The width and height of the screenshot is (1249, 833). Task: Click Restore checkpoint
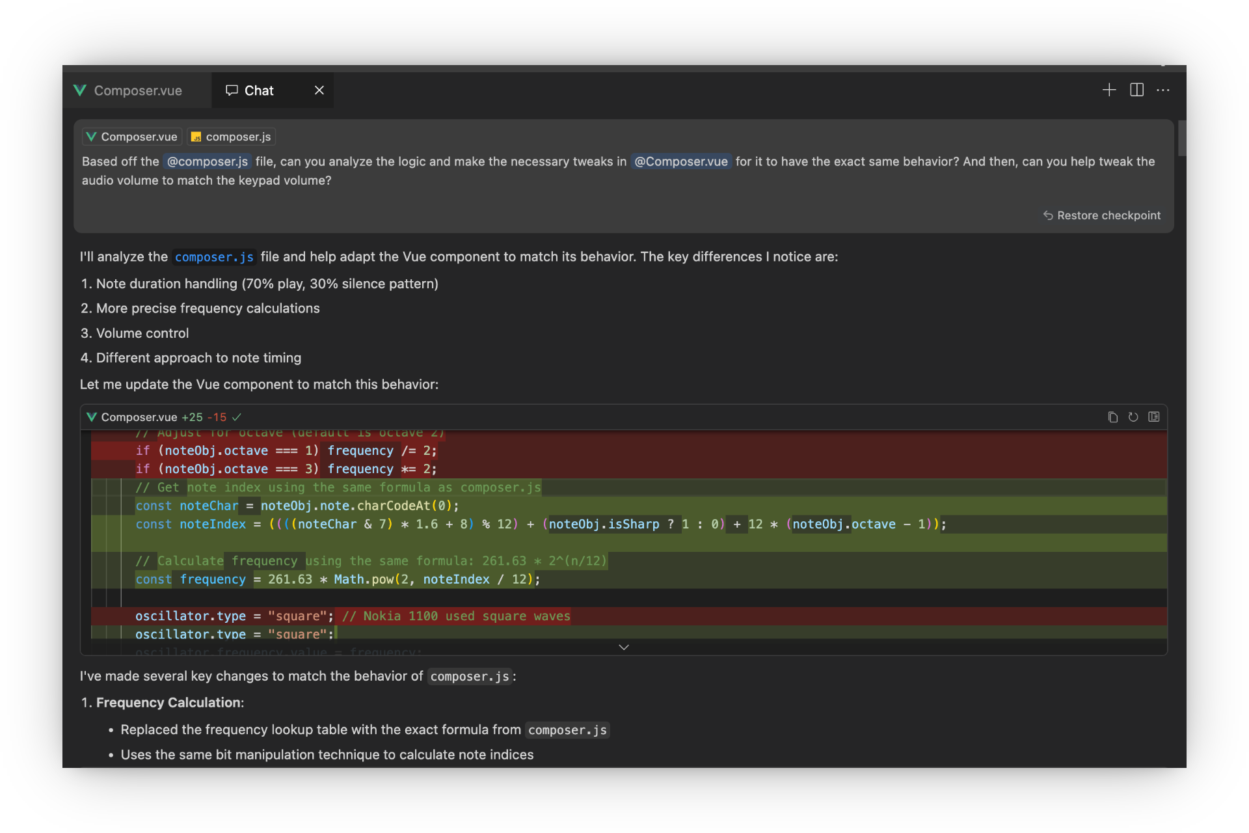(1102, 215)
